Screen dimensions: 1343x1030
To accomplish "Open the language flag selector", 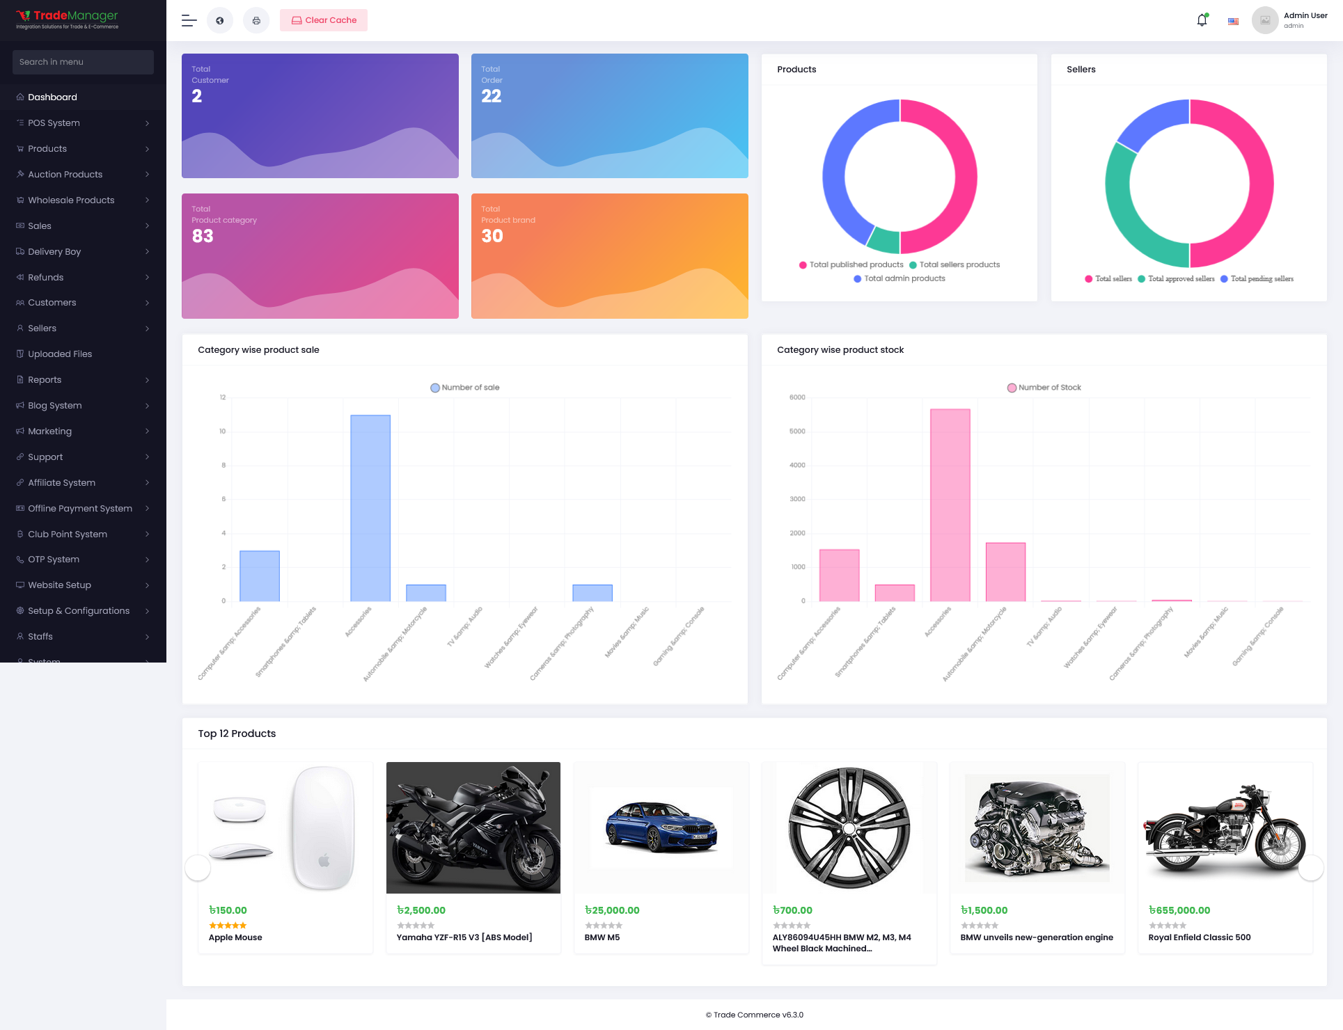I will (1233, 21).
